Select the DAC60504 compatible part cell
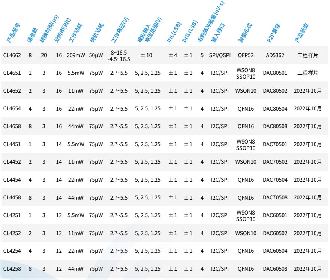The width and height of the screenshot is (330, 280). pos(275,251)
